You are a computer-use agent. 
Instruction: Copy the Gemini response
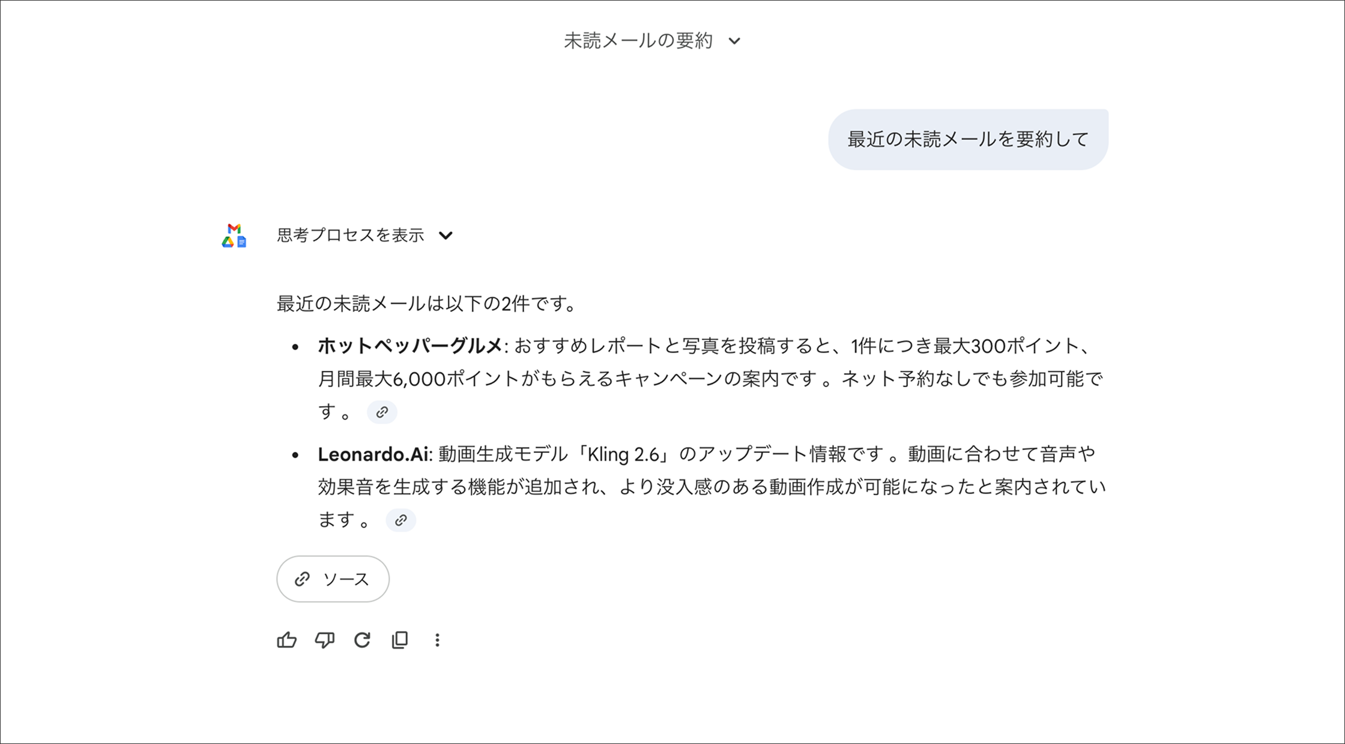pos(399,640)
